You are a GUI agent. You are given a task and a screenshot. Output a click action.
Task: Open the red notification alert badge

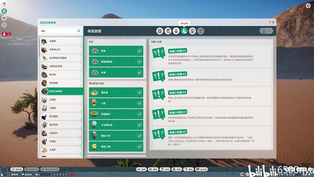(6, 34)
